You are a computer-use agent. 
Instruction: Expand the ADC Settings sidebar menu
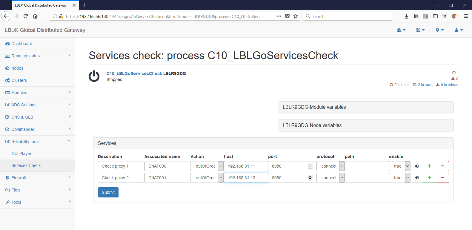click(38, 105)
